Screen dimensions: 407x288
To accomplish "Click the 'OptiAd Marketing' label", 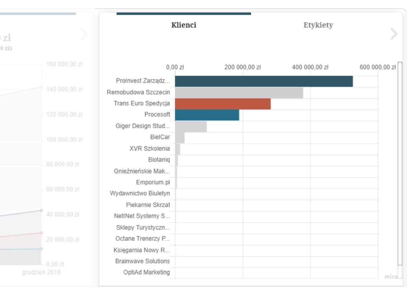I will pos(146,272).
